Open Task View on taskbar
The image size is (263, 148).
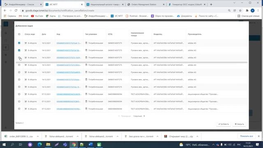[x=21, y=144]
